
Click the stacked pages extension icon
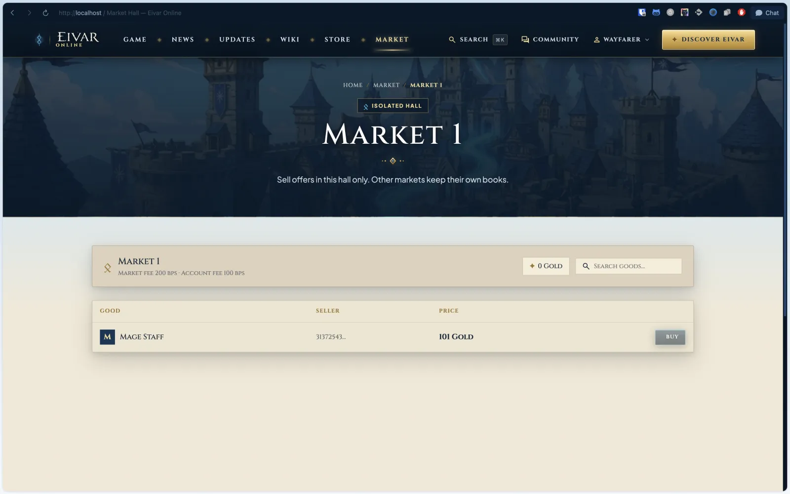pyautogui.click(x=727, y=13)
